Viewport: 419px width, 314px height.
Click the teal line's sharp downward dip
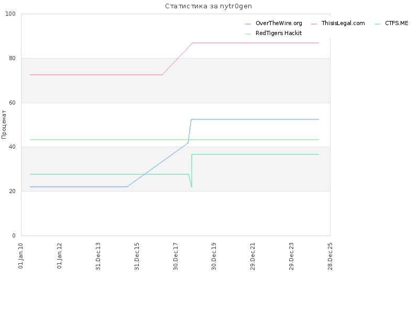click(x=190, y=181)
